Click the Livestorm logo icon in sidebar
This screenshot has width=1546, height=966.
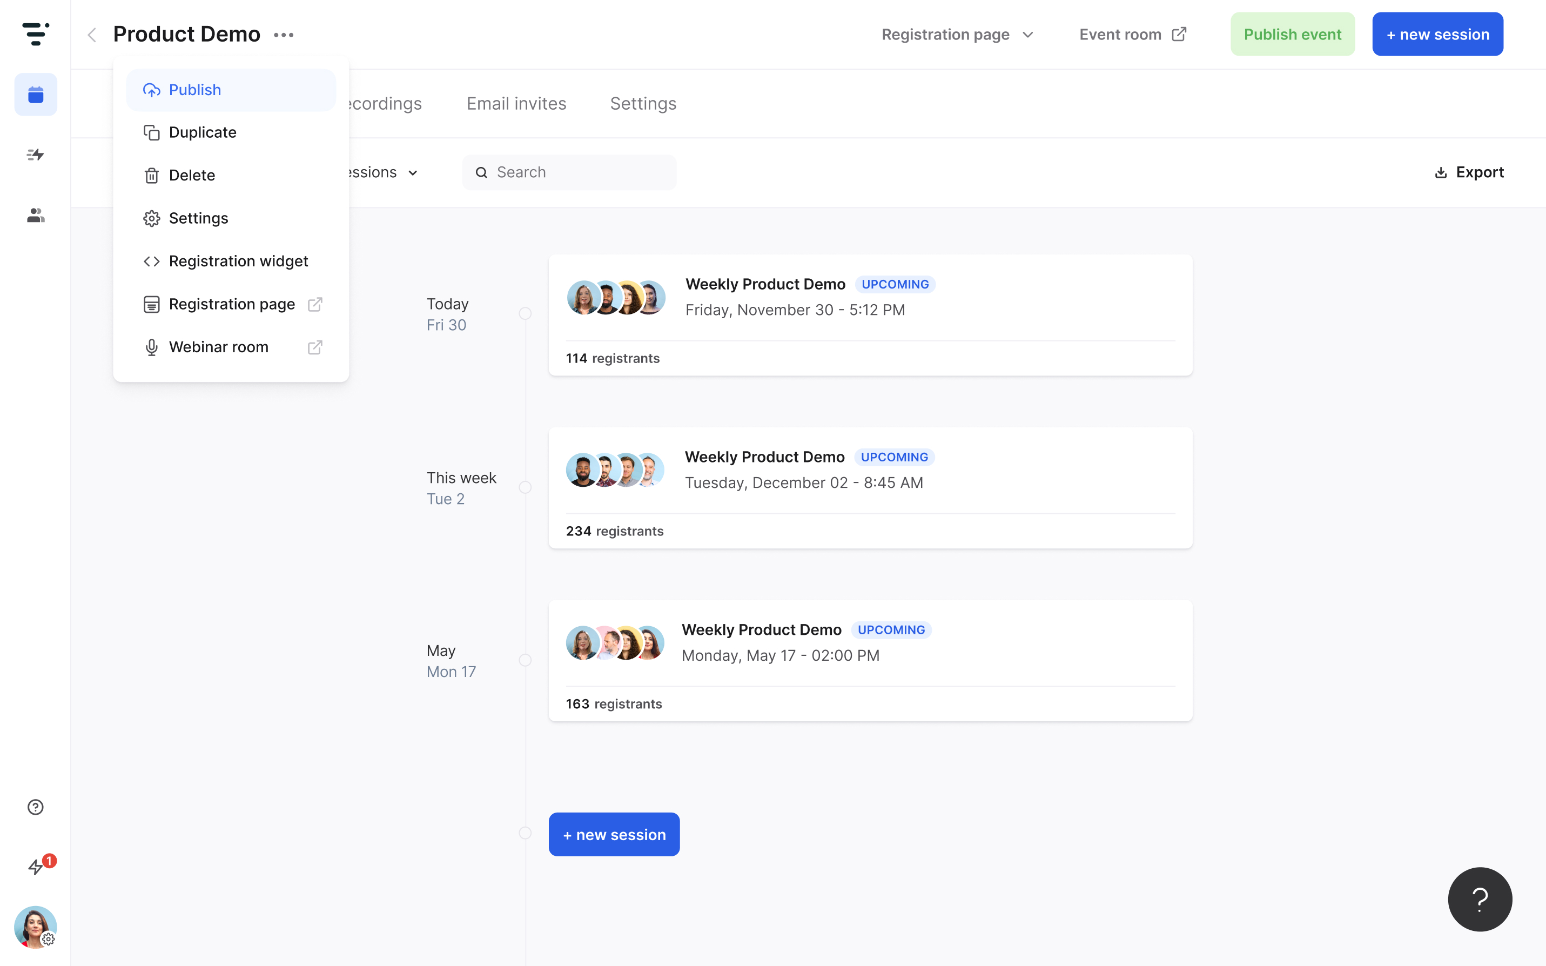(35, 34)
